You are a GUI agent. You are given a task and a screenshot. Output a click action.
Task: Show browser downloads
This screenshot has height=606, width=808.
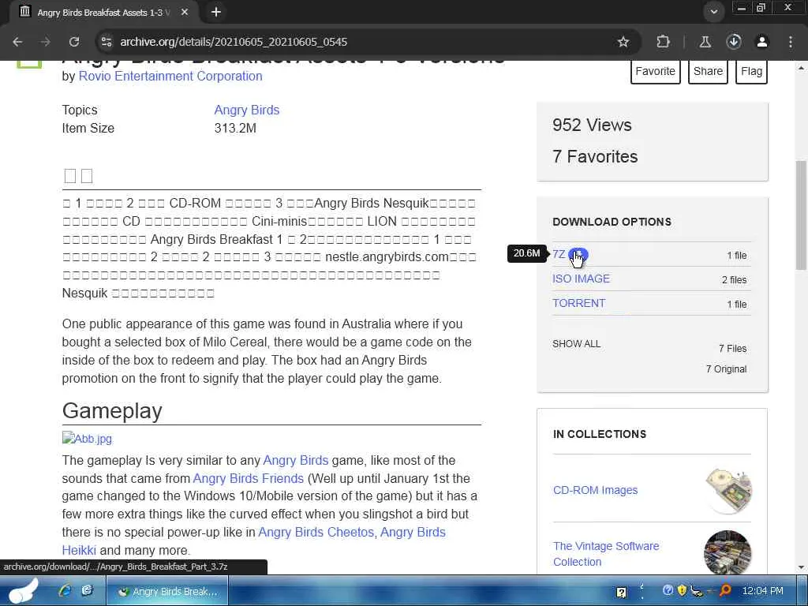click(734, 42)
